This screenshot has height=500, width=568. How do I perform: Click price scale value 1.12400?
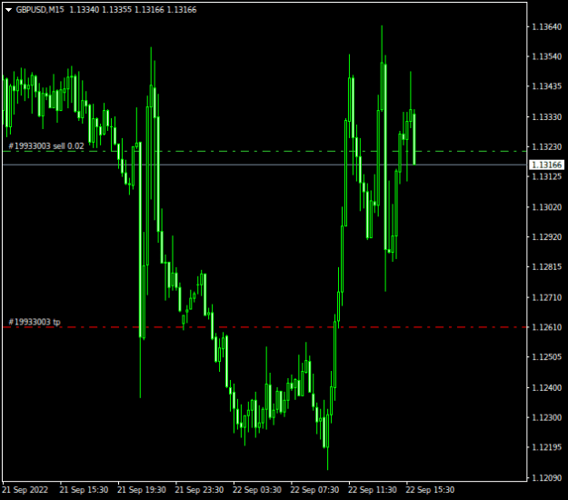tap(546, 387)
